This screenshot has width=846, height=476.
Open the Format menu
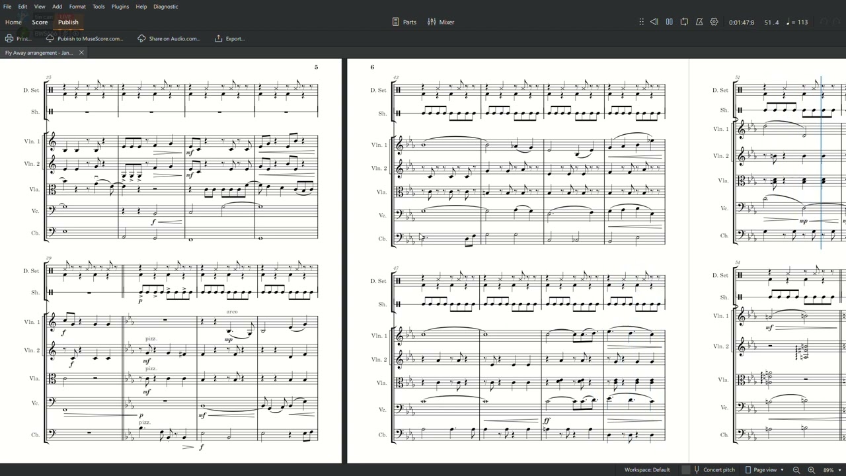point(77,7)
